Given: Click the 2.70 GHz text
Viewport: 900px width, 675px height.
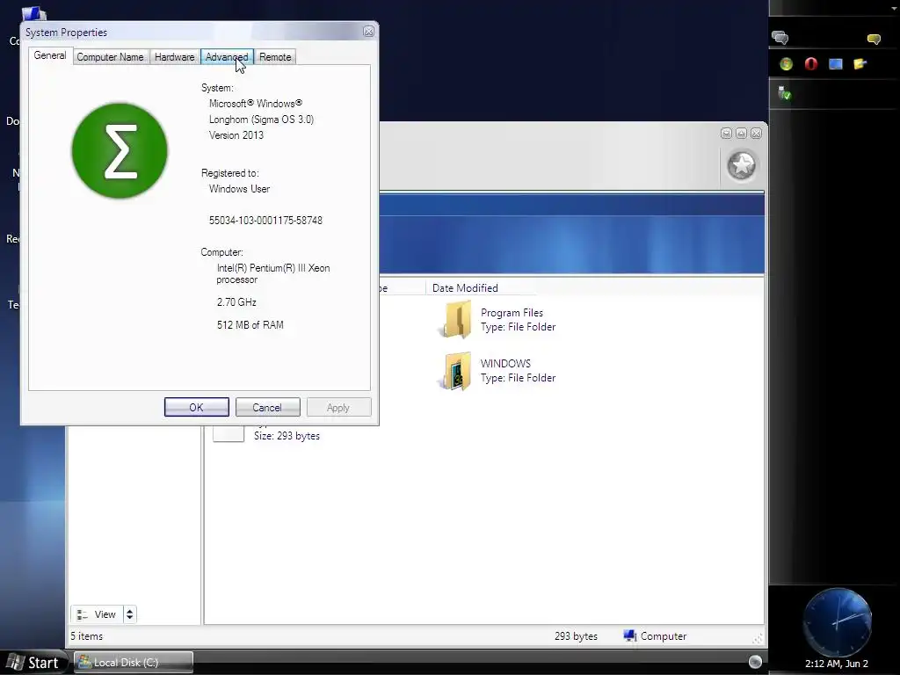Looking at the screenshot, I should coord(236,302).
